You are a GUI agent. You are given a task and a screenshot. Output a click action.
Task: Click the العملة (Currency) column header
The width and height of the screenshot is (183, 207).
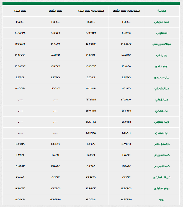(x=161, y=11)
